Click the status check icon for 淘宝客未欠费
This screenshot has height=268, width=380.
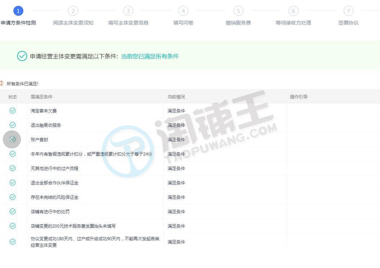(x=13, y=111)
